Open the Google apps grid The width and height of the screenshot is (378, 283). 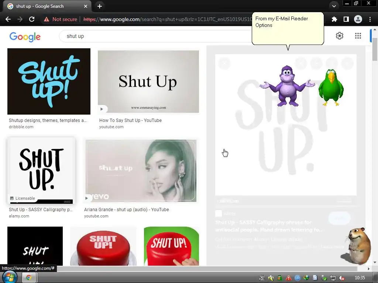358,36
